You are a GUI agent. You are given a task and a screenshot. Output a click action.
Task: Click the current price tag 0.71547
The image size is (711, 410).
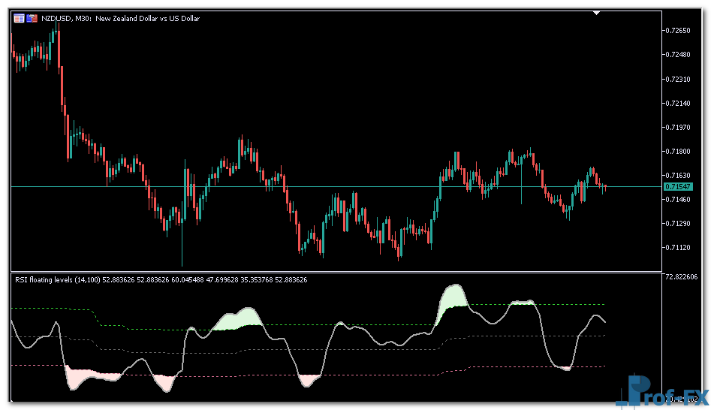[677, 185]
